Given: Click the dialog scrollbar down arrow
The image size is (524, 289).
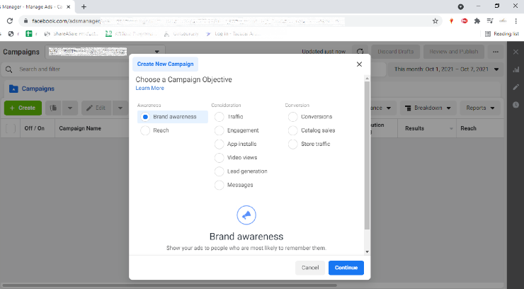Looking at the screenshot, I should 367,252.
